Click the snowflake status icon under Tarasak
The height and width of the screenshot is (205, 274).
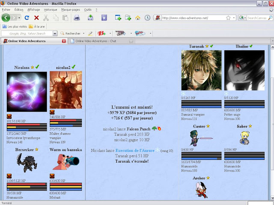coord(183,93)
